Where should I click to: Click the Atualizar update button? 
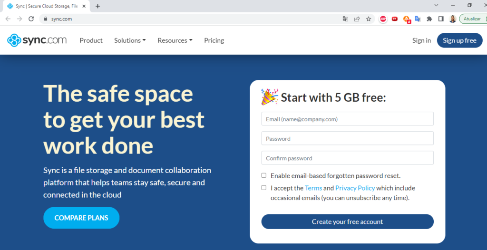(x=473, y=19)
